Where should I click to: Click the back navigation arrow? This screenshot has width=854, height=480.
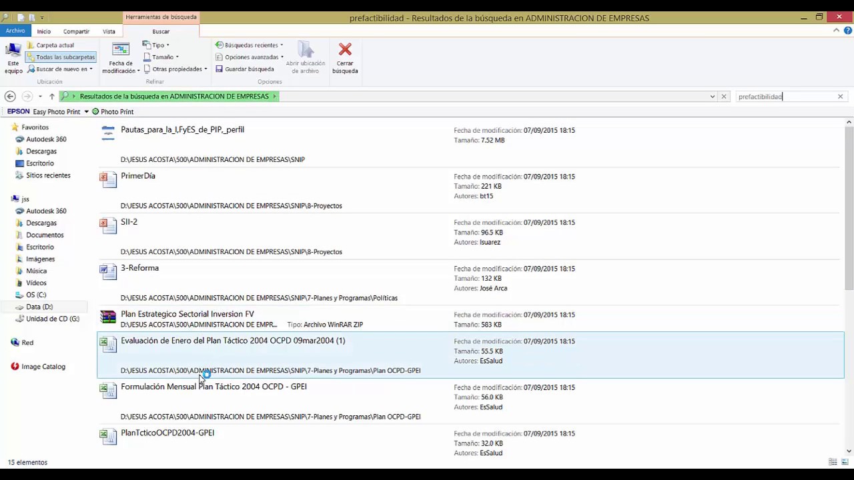point(10,97)
